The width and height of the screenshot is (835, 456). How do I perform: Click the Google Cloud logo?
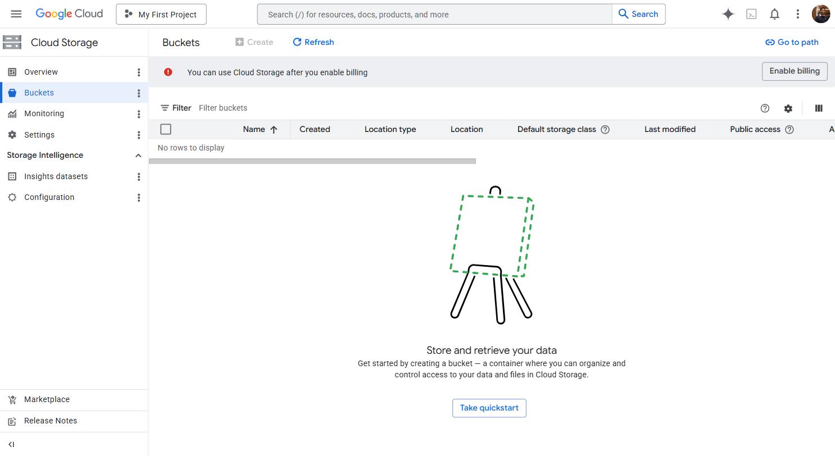click(69, 14)
